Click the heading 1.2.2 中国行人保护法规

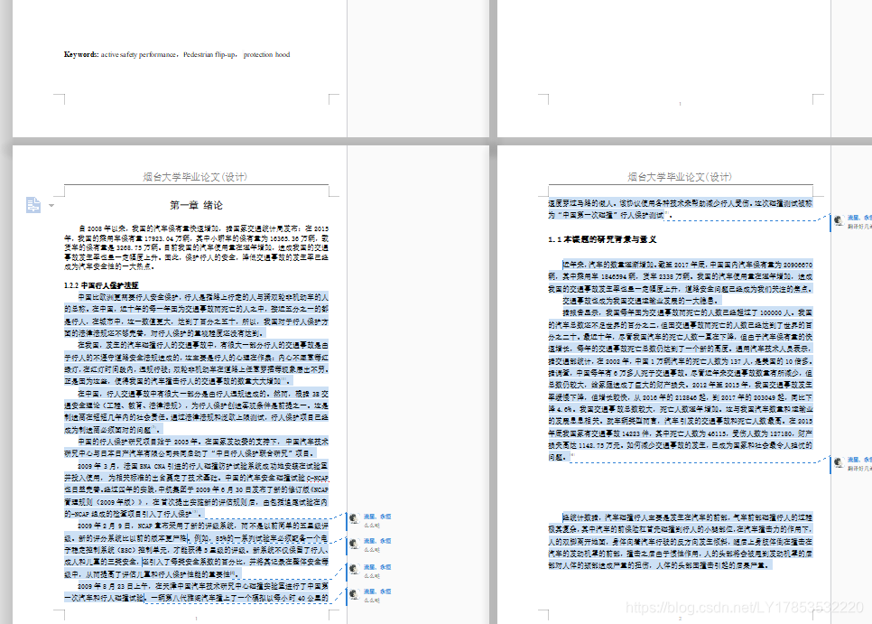pyautogui.click(x=101, y=285)
